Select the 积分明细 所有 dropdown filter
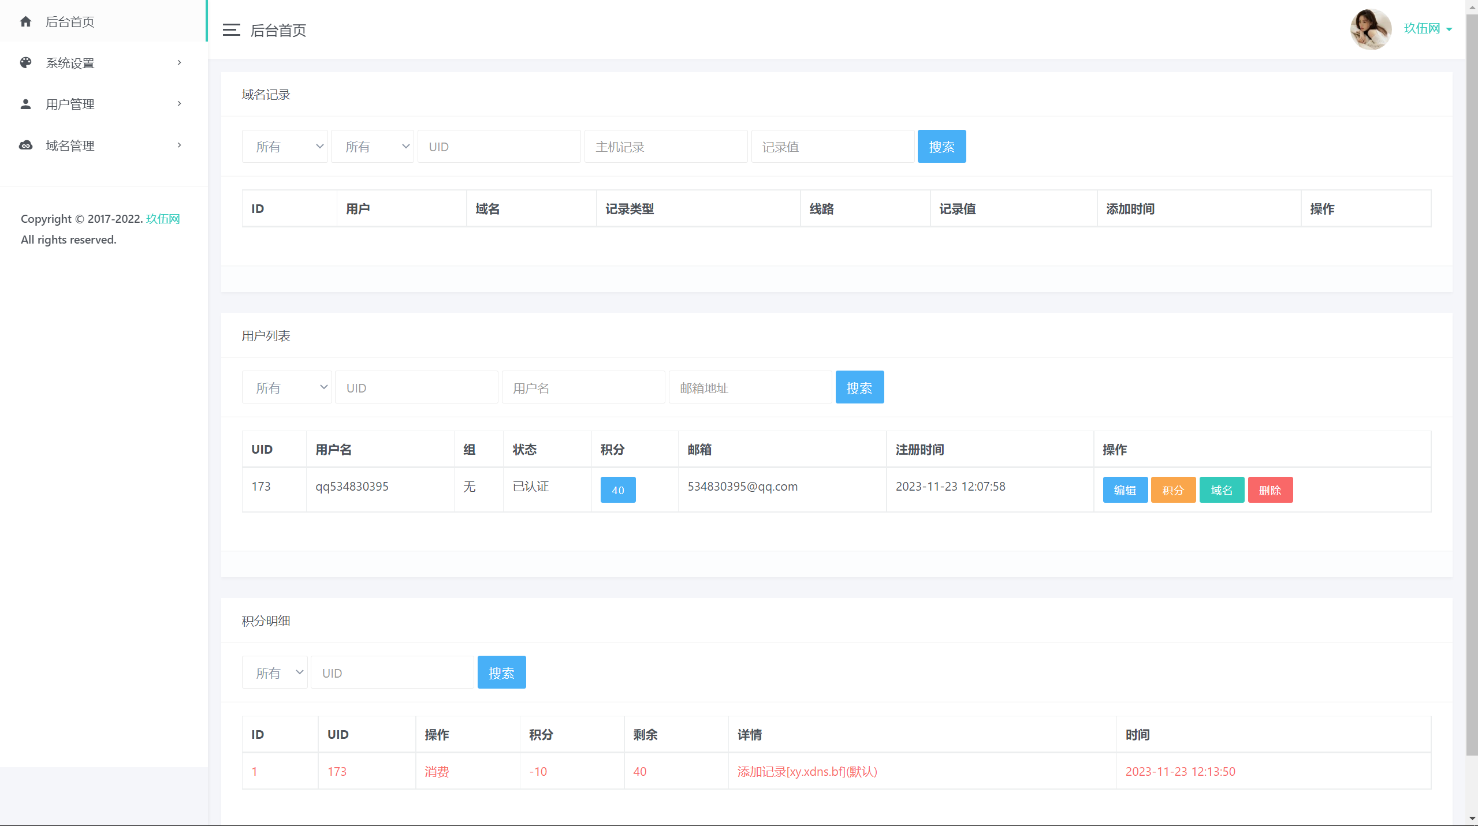Image resolution: width=1478 pixels, height=826 pixels. click(x=274, y=672)
